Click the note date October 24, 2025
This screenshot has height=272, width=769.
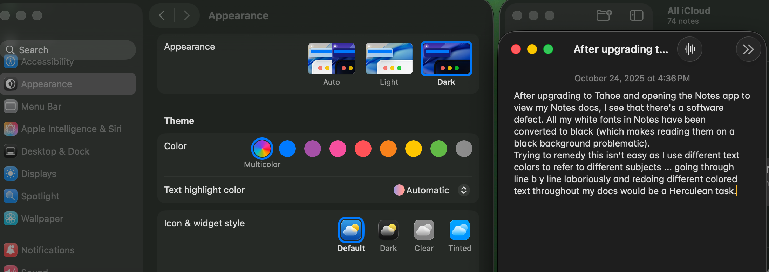point(632,78)
